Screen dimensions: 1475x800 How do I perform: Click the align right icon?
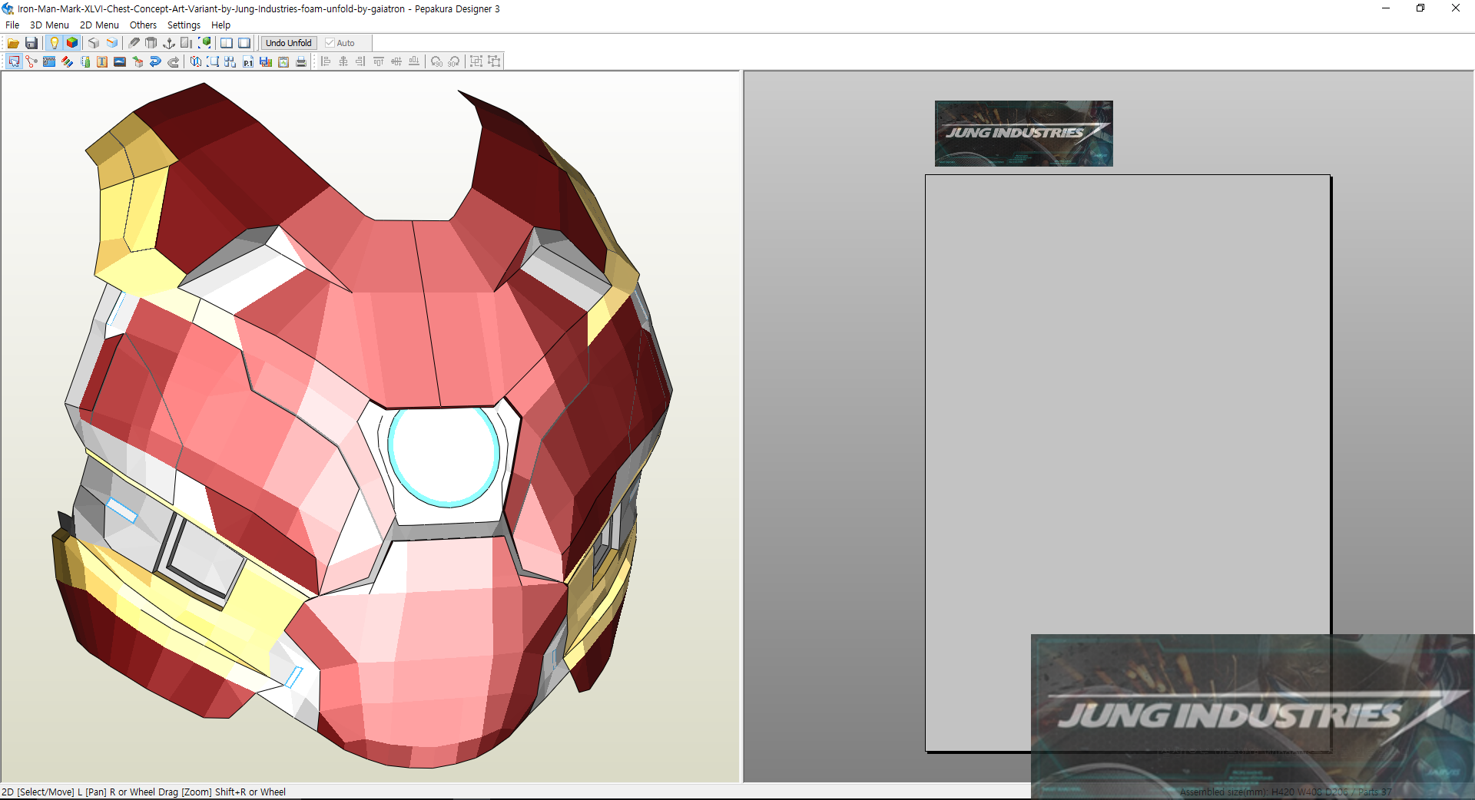(x=361, y=61)
